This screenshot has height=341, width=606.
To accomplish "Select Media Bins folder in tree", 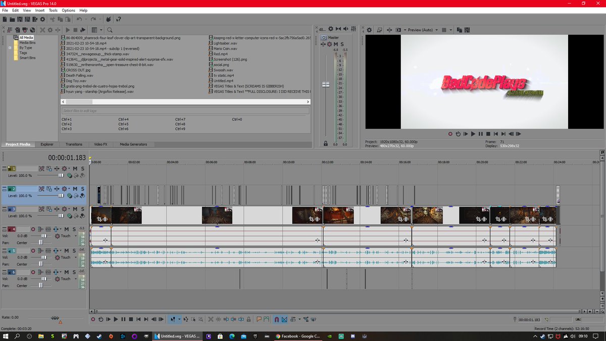I will (x=27, y=42).
